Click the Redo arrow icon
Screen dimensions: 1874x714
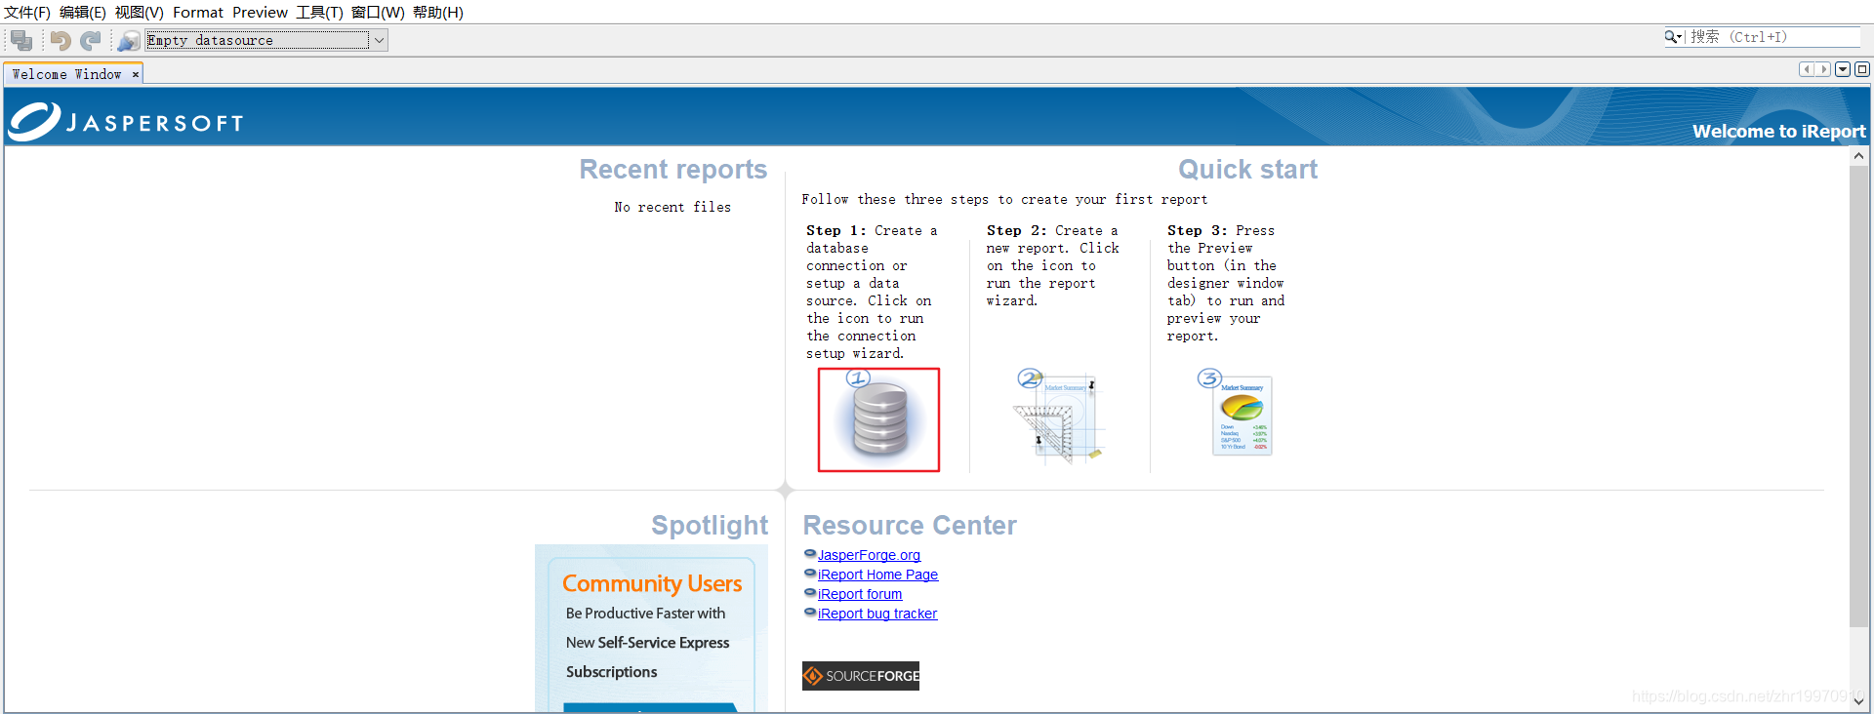tap(91, 40)
